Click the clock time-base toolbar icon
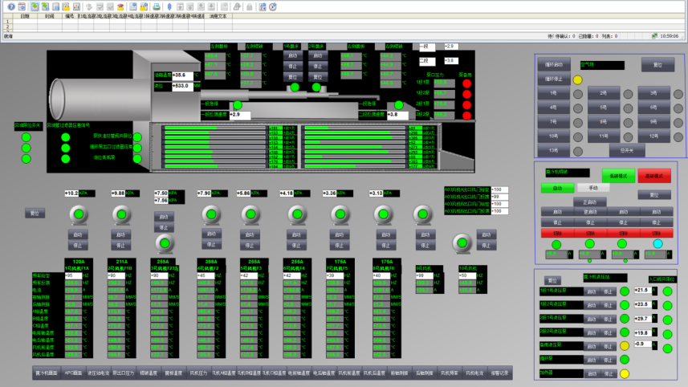 coord(272,6)
